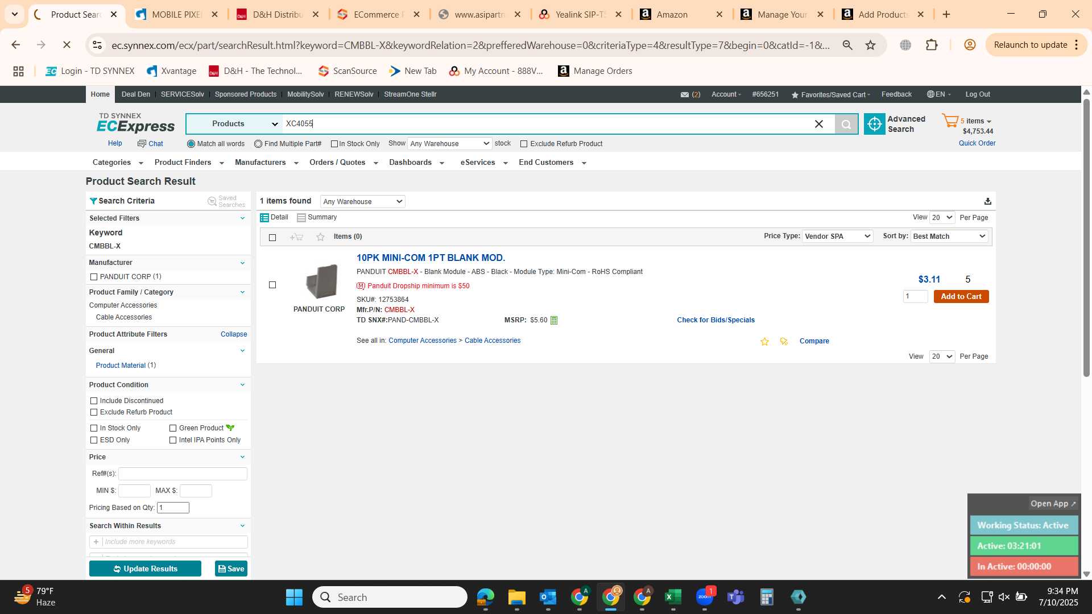The image size is (1092, 614).
Task: Open the browser zoom magnifier icon
Action: click(847, 45)
